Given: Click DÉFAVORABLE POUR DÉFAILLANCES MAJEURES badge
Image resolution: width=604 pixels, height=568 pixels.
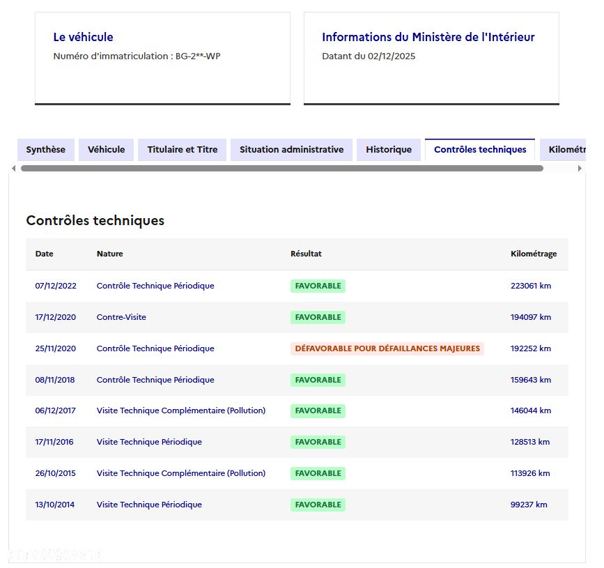Looking at the screenshot, I should point(387,348).
